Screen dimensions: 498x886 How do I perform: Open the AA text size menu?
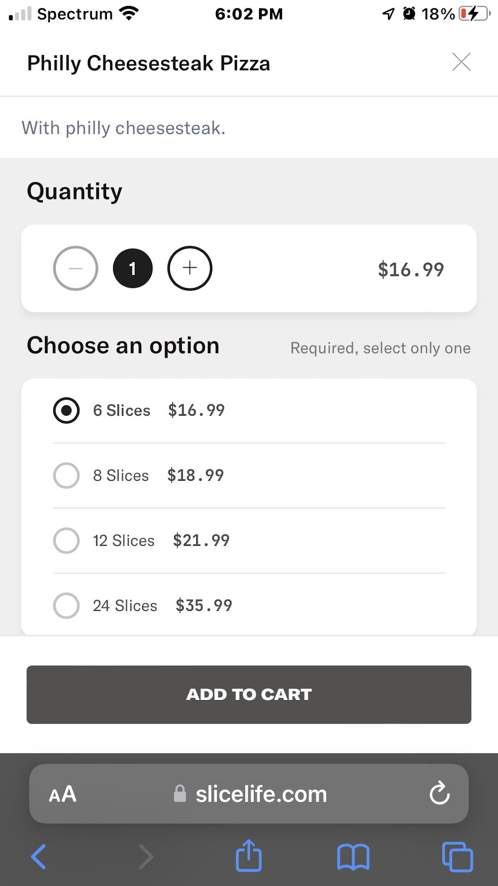(x=63, y=794)
